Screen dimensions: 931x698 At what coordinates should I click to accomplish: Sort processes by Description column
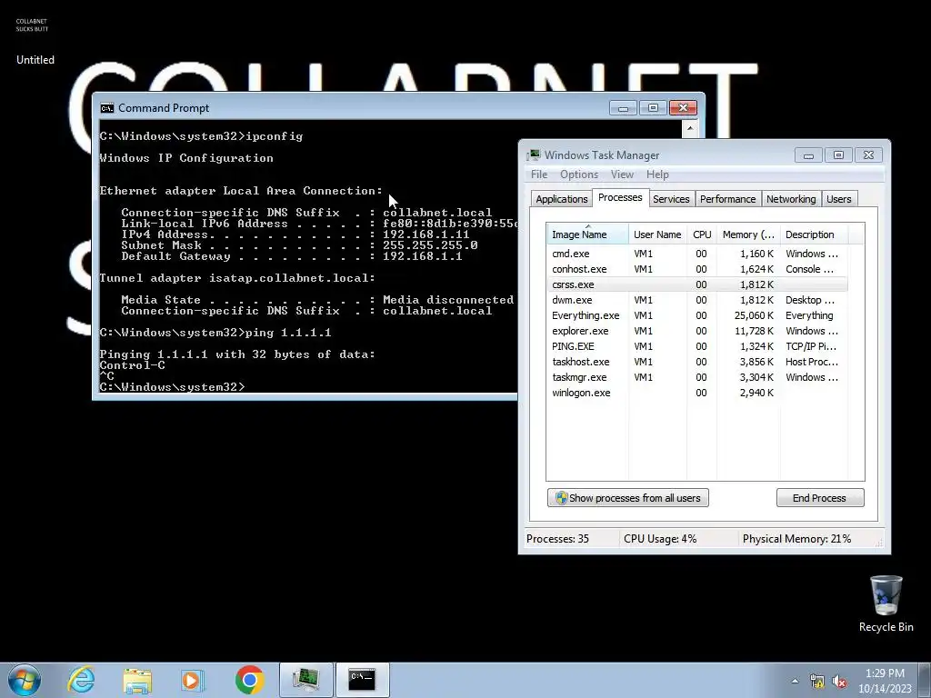[814, 234]
